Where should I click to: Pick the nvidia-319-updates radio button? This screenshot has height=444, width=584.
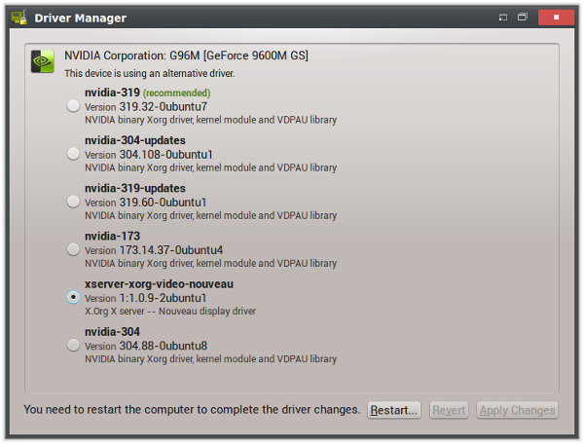tap(73, 202)
